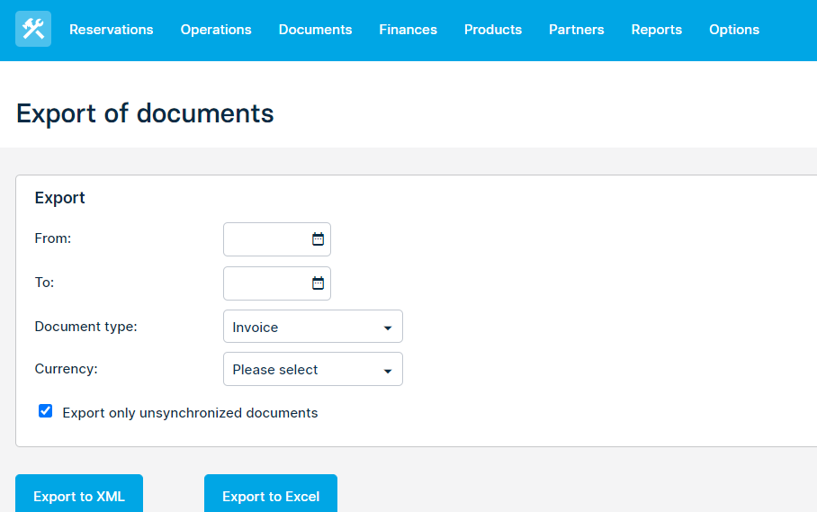Click the Document type: label

[86, 327]
